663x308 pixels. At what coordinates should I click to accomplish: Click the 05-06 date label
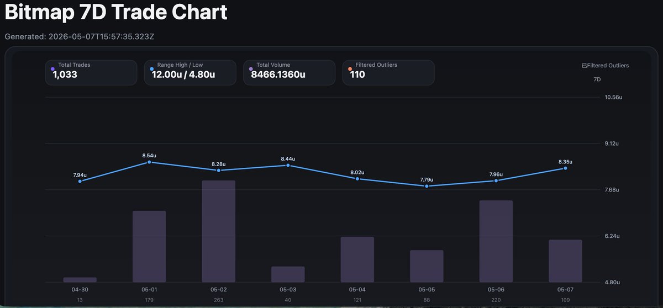(496, 290)
